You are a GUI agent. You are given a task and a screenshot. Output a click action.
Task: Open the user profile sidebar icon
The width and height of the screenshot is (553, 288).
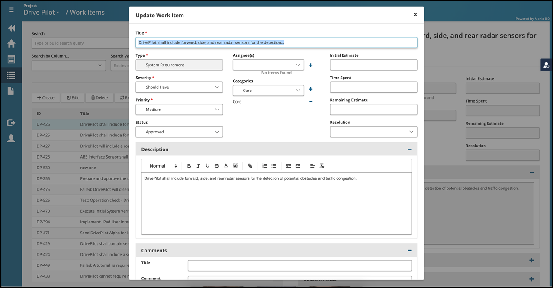(11, 138)
